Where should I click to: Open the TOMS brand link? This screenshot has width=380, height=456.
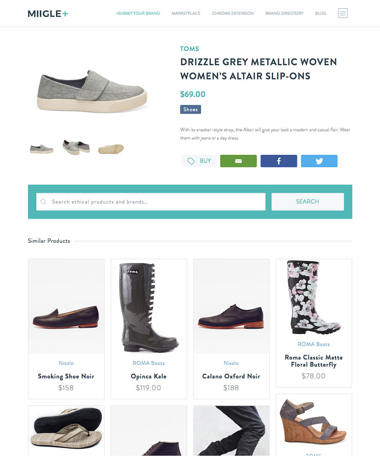pyautogui.click(x=190, y=49)
